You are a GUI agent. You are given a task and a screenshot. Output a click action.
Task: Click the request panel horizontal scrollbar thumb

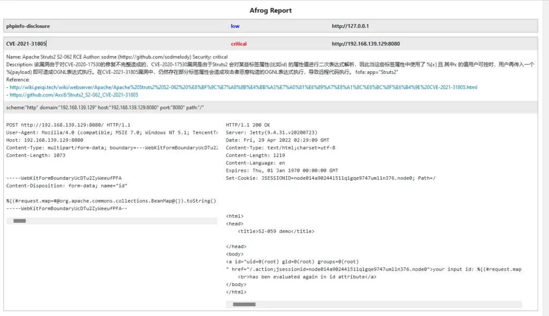pyautogui.click(x=20, y=221)
